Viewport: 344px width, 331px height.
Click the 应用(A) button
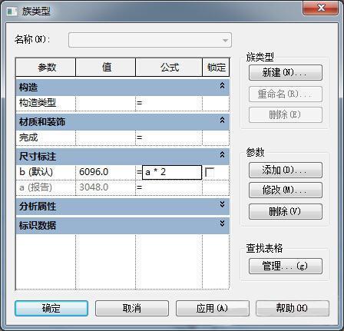[213, 308]
